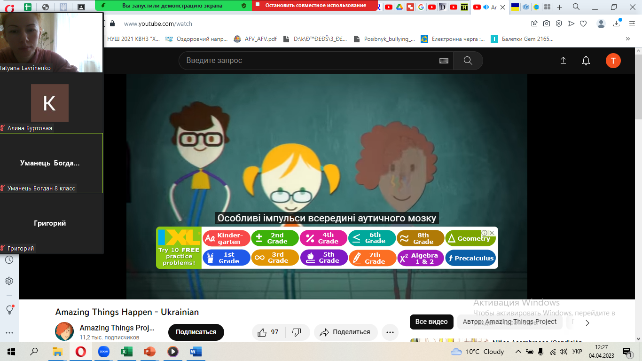Open Opera sidebar history clock icon
Screen dimensions: 642x361
tap(9, 259)
